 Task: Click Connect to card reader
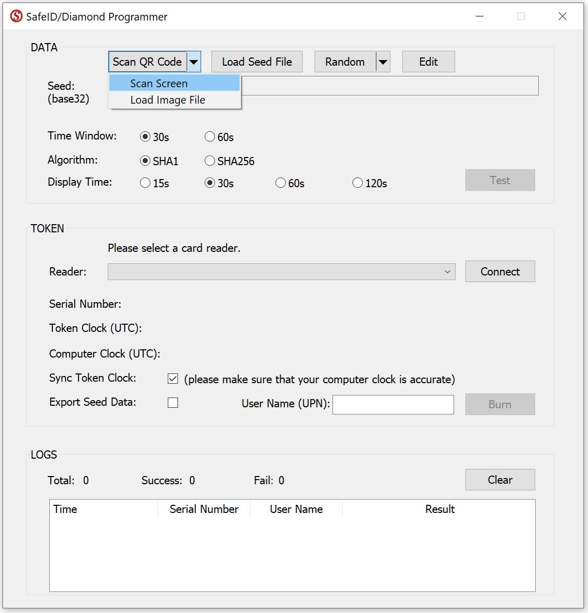tap(500, 272)
